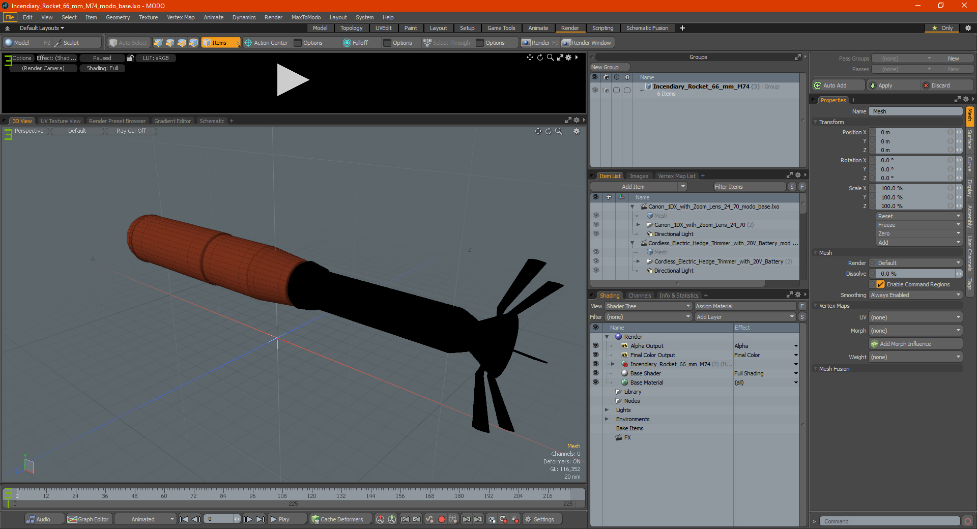The image size is (977, 529).
Task: Open the Texture menu
Action: (148, 17)
